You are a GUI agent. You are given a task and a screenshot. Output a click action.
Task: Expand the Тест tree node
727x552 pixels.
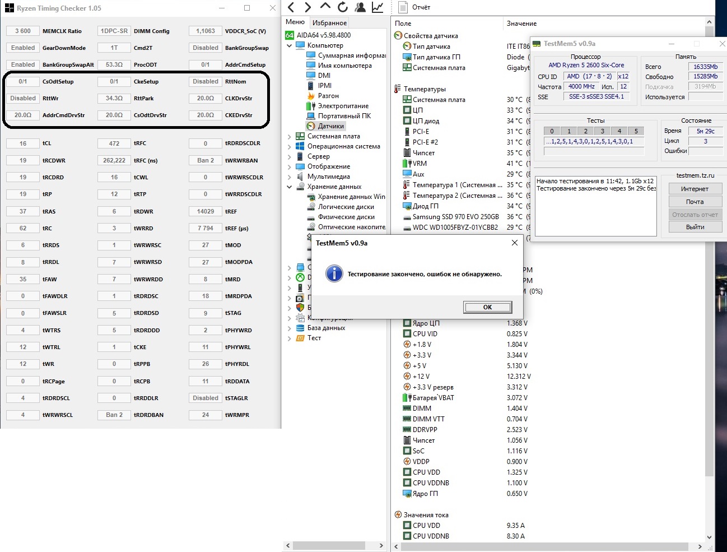click(290, 338)
